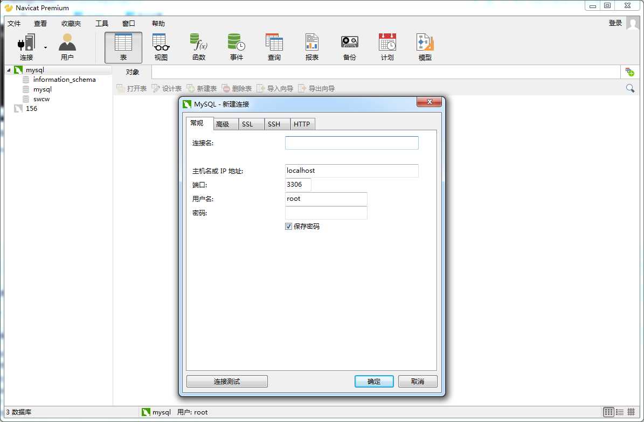Open the 计划 schedule section
This screenshot has height=422, width=644.
387,47
